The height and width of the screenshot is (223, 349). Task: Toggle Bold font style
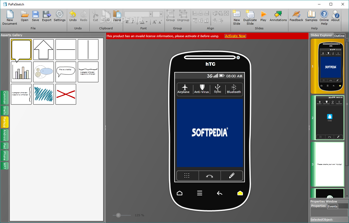(x=127, y=22)
